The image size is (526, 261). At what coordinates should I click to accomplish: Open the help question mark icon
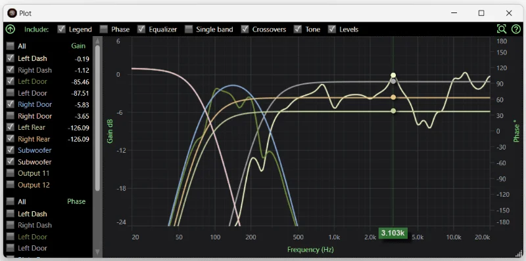(x=516, y=30)
